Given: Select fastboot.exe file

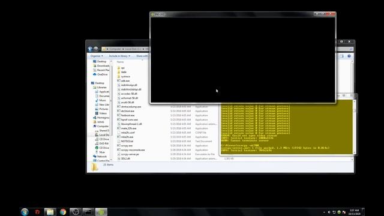Looking at the screenshot, I should pyautogui.click(x=128, y=115).
